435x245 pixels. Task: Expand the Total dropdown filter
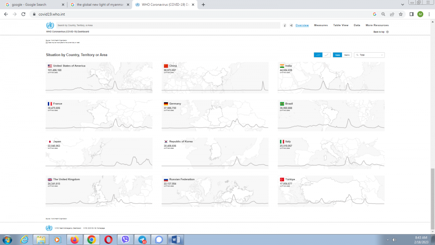(x=369, y=55)
